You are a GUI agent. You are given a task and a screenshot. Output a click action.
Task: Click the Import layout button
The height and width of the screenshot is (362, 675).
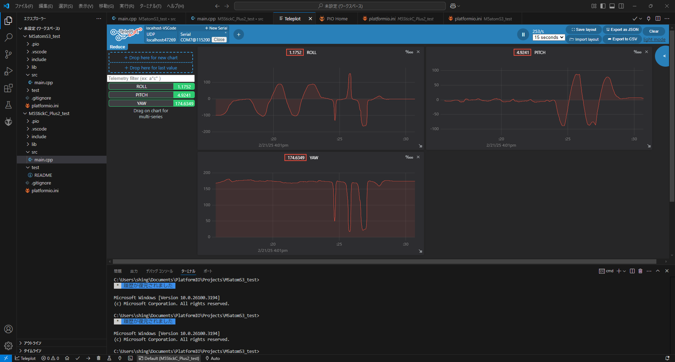(584, 39)
